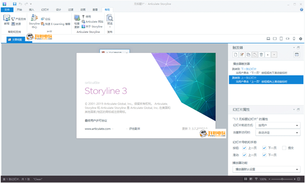
Task: Undo the last action in quick access toolbar
Action: point(20,4)
